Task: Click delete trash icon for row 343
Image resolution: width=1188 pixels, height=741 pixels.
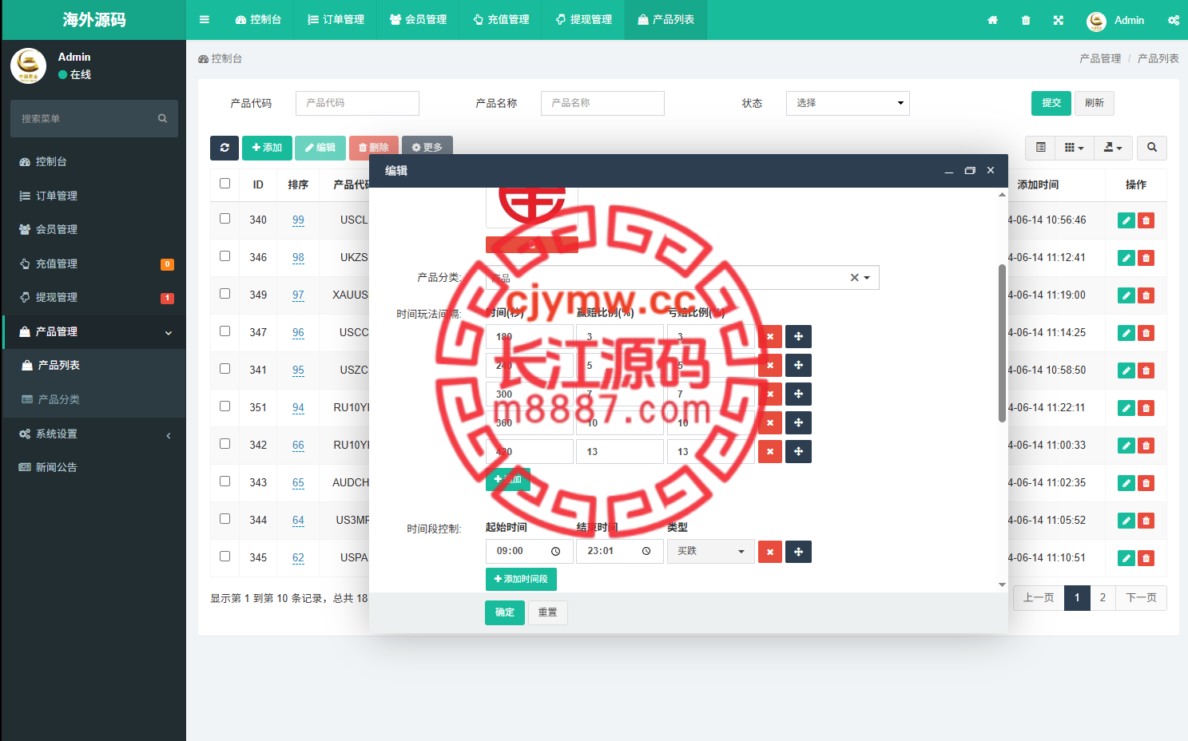Action: click(x=1146, y=483)
